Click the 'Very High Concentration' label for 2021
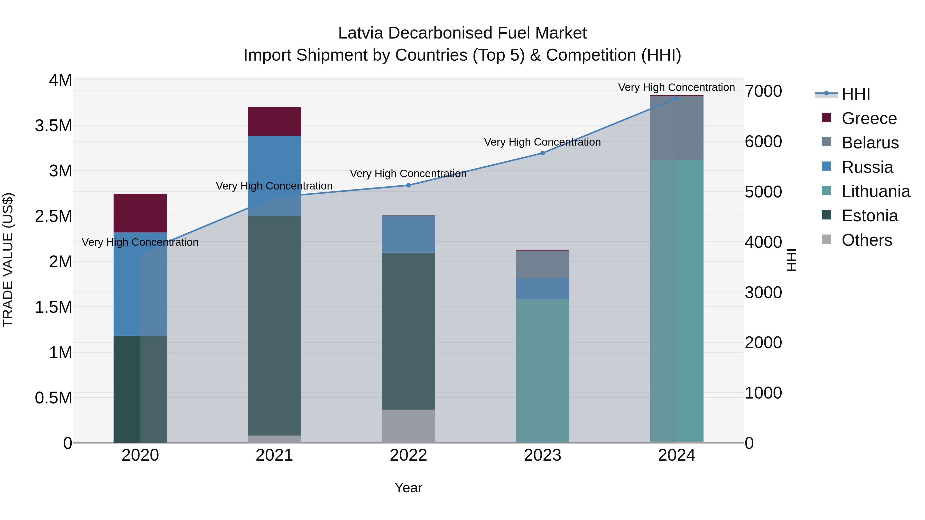925x520 pixels. coord(274,186)
